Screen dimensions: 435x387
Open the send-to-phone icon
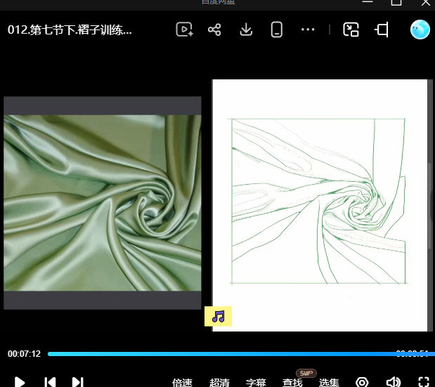pos(277,29)
